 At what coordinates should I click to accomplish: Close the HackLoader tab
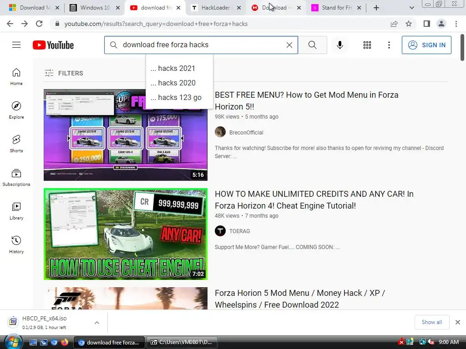[x=238, y=8]
